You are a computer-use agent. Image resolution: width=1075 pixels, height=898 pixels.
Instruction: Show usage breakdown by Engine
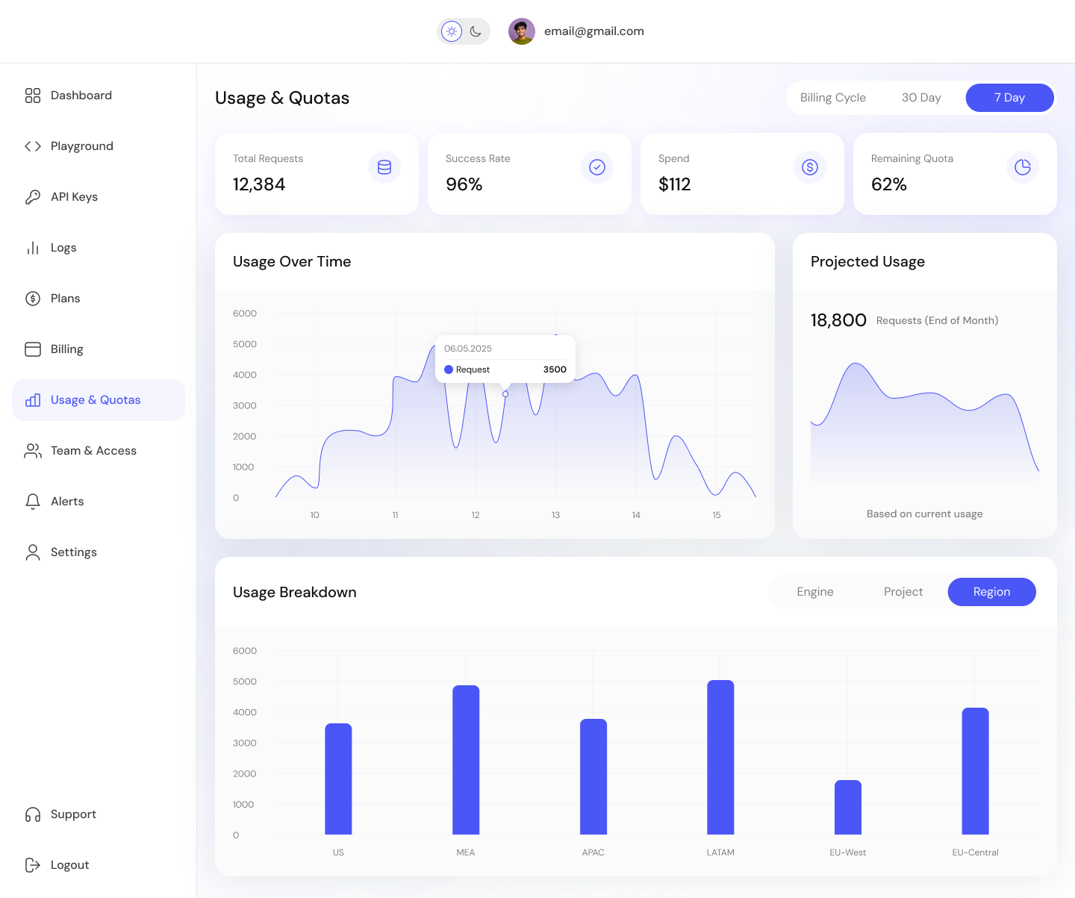pyautogui.click(x=814, y=592)
